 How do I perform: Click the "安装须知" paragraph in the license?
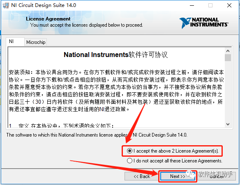pos(116,91)
